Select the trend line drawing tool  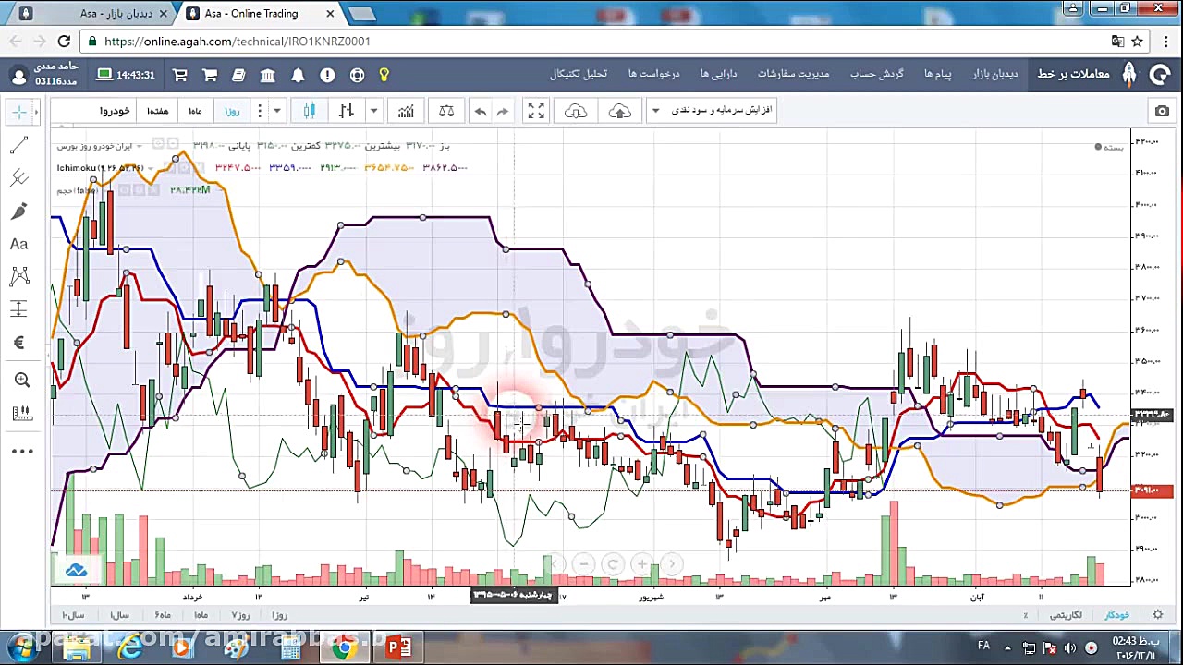18,145
